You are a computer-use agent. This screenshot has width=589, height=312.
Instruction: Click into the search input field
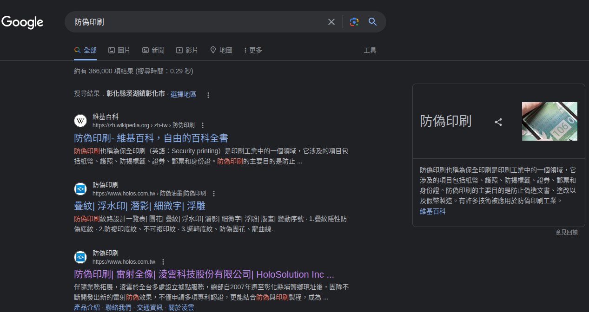pyautogui.click(x=195, y=22)
